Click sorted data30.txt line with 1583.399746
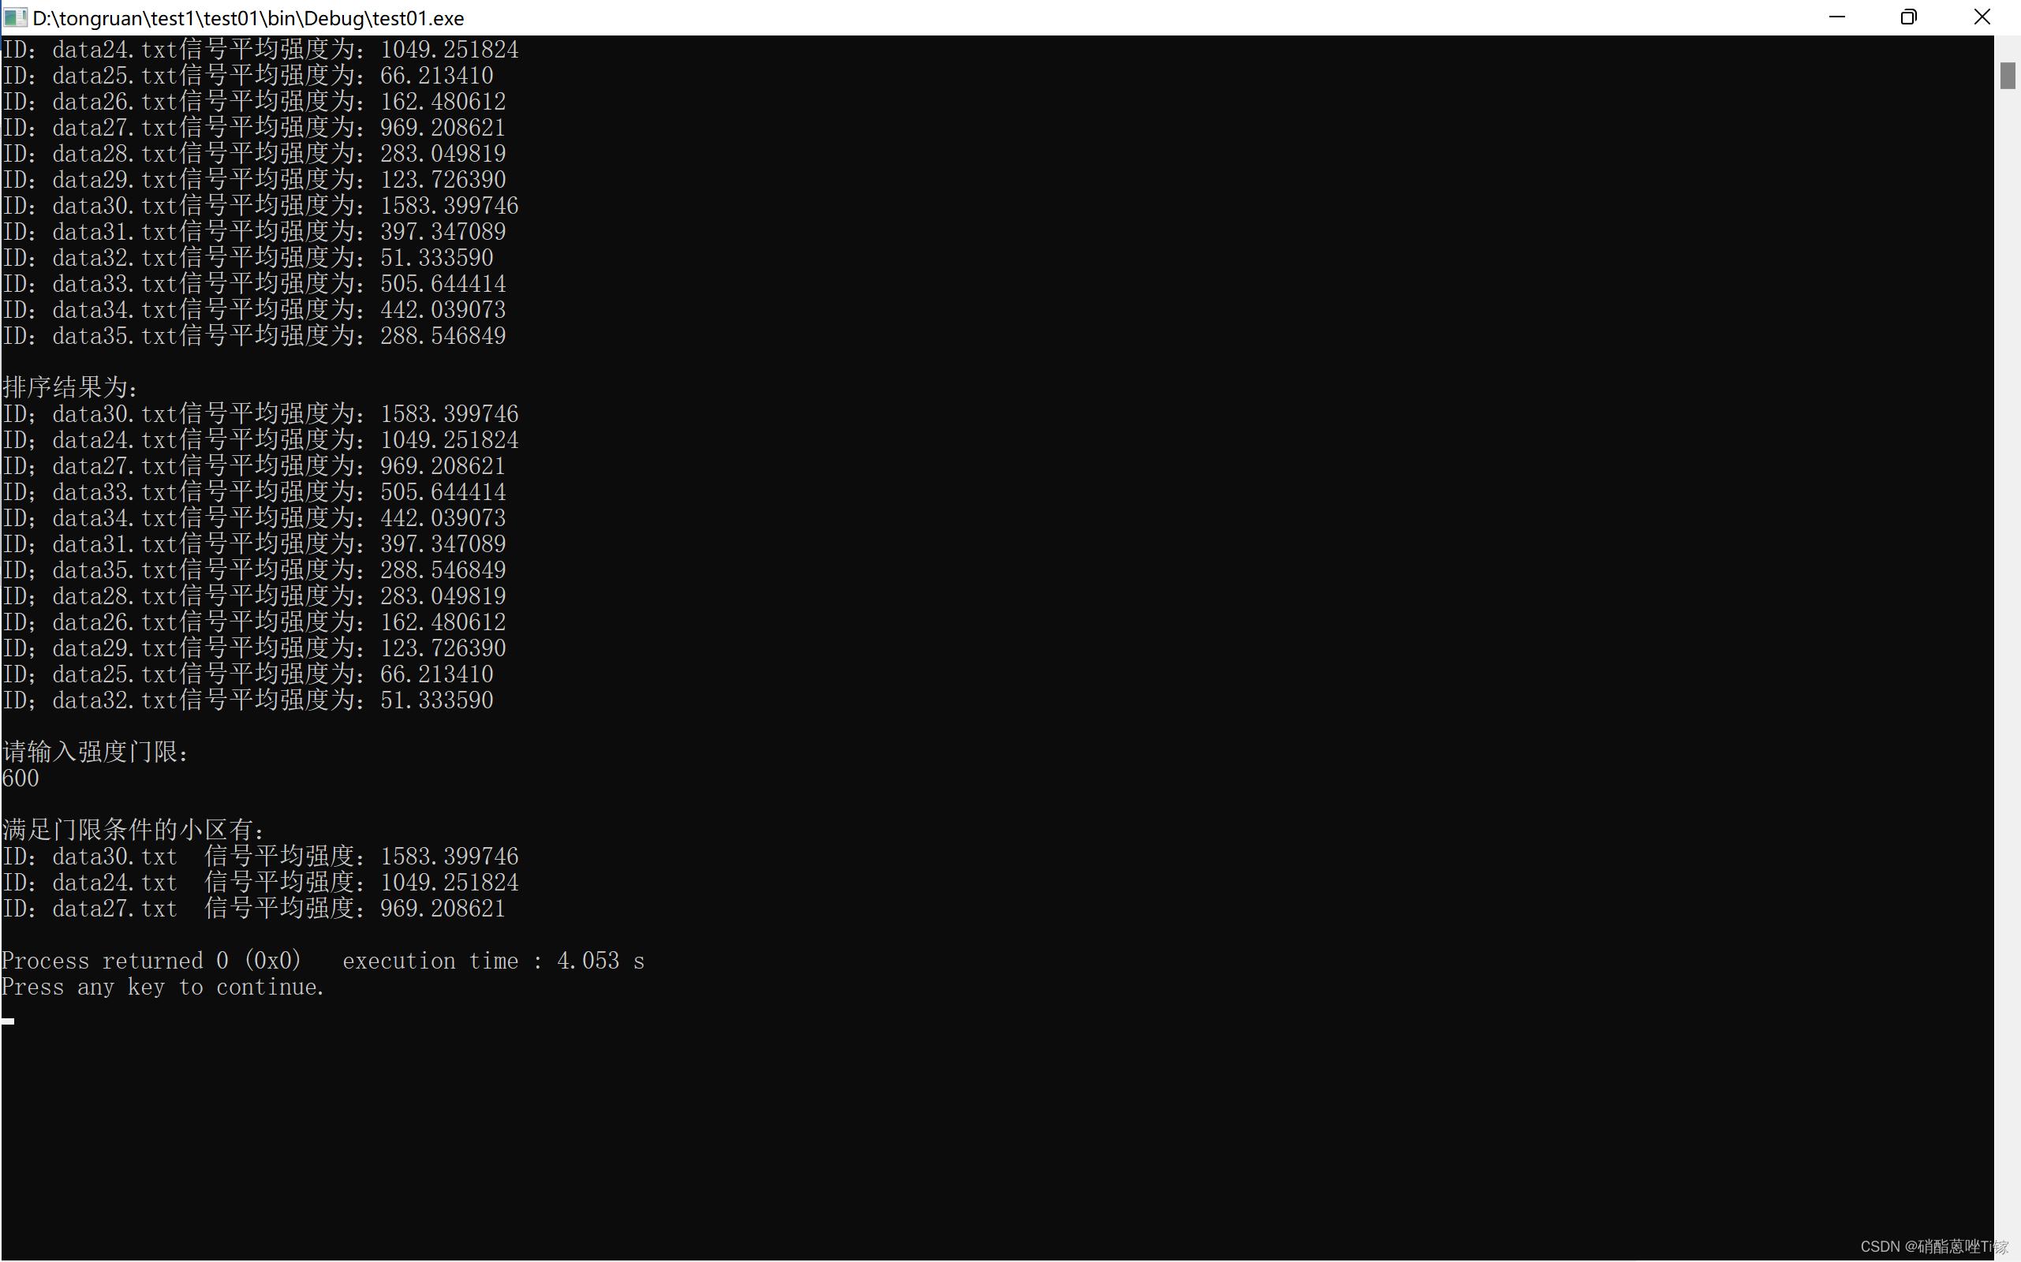The width and height of the screenshot is (2021, 1262). coord(260,414)
